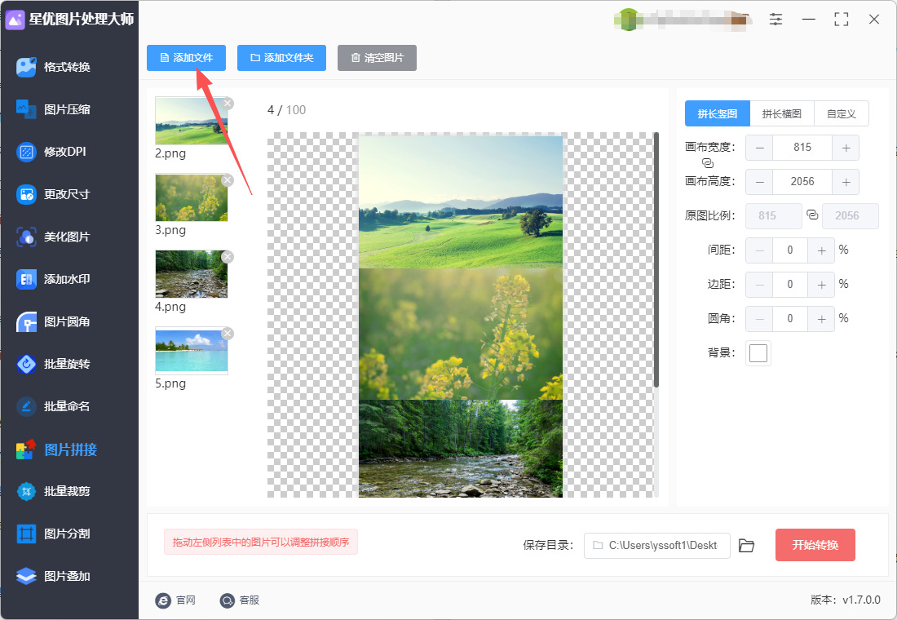Open the 更改尺寸 resize tool
This screenshot has height=620, width=897.
(x=54, y=194)
